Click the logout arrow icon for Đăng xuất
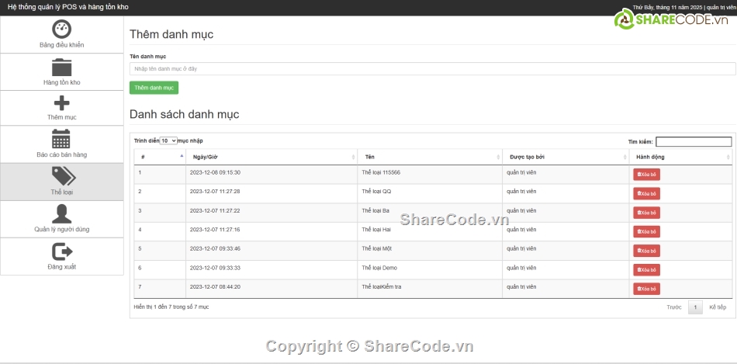The height and width of the screenshot is (364, 737). [x=62, y=251]
